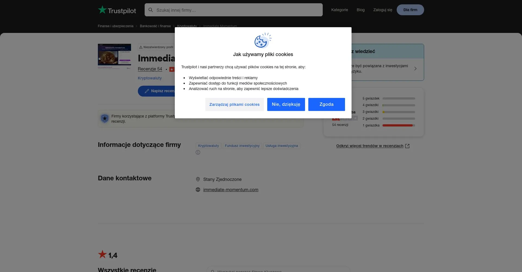The image size is (522, 272).
Task: Open Finanse i ubezpieczenia breadcrumb
Action: coord(116,26)
